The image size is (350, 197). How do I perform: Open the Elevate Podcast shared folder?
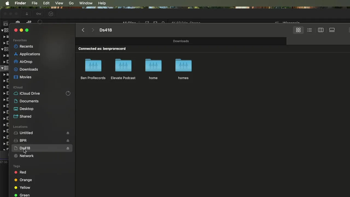tap(123, 69)
